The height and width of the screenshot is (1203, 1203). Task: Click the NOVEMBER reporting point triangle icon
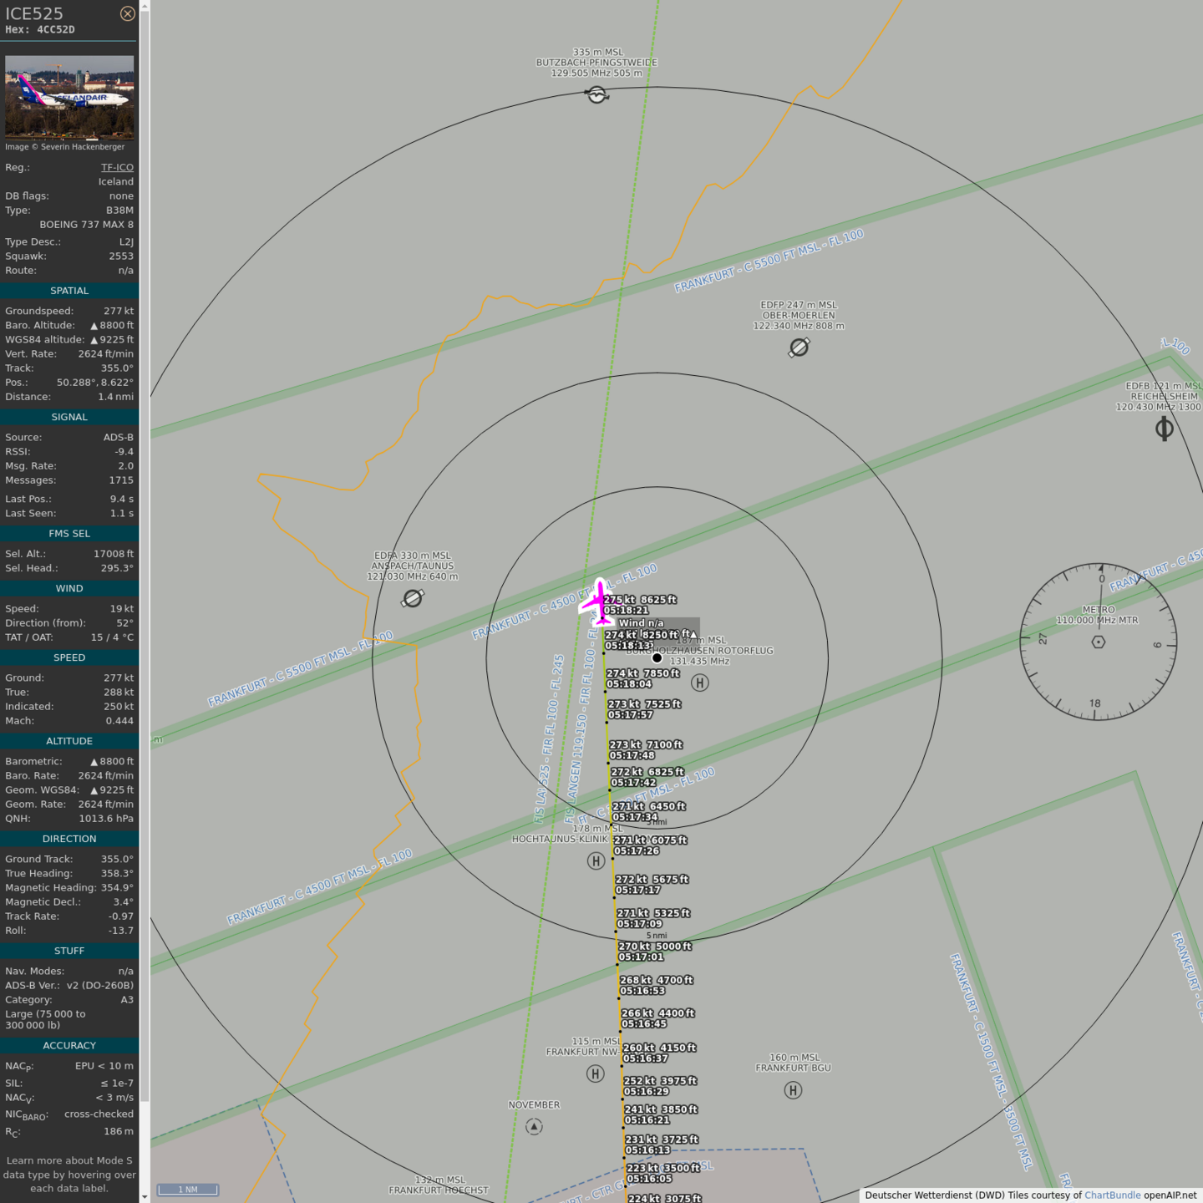(534, 1127)
